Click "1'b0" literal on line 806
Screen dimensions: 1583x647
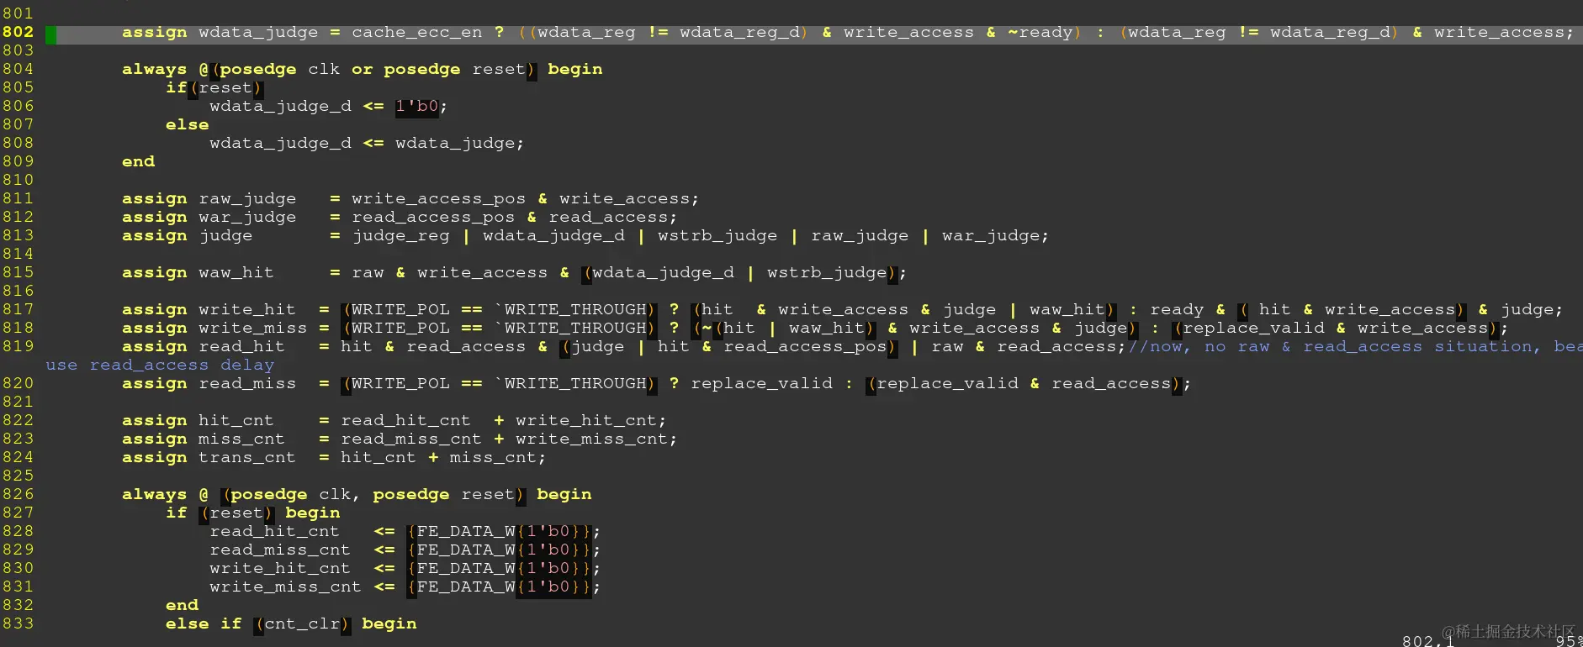(417, 106)
